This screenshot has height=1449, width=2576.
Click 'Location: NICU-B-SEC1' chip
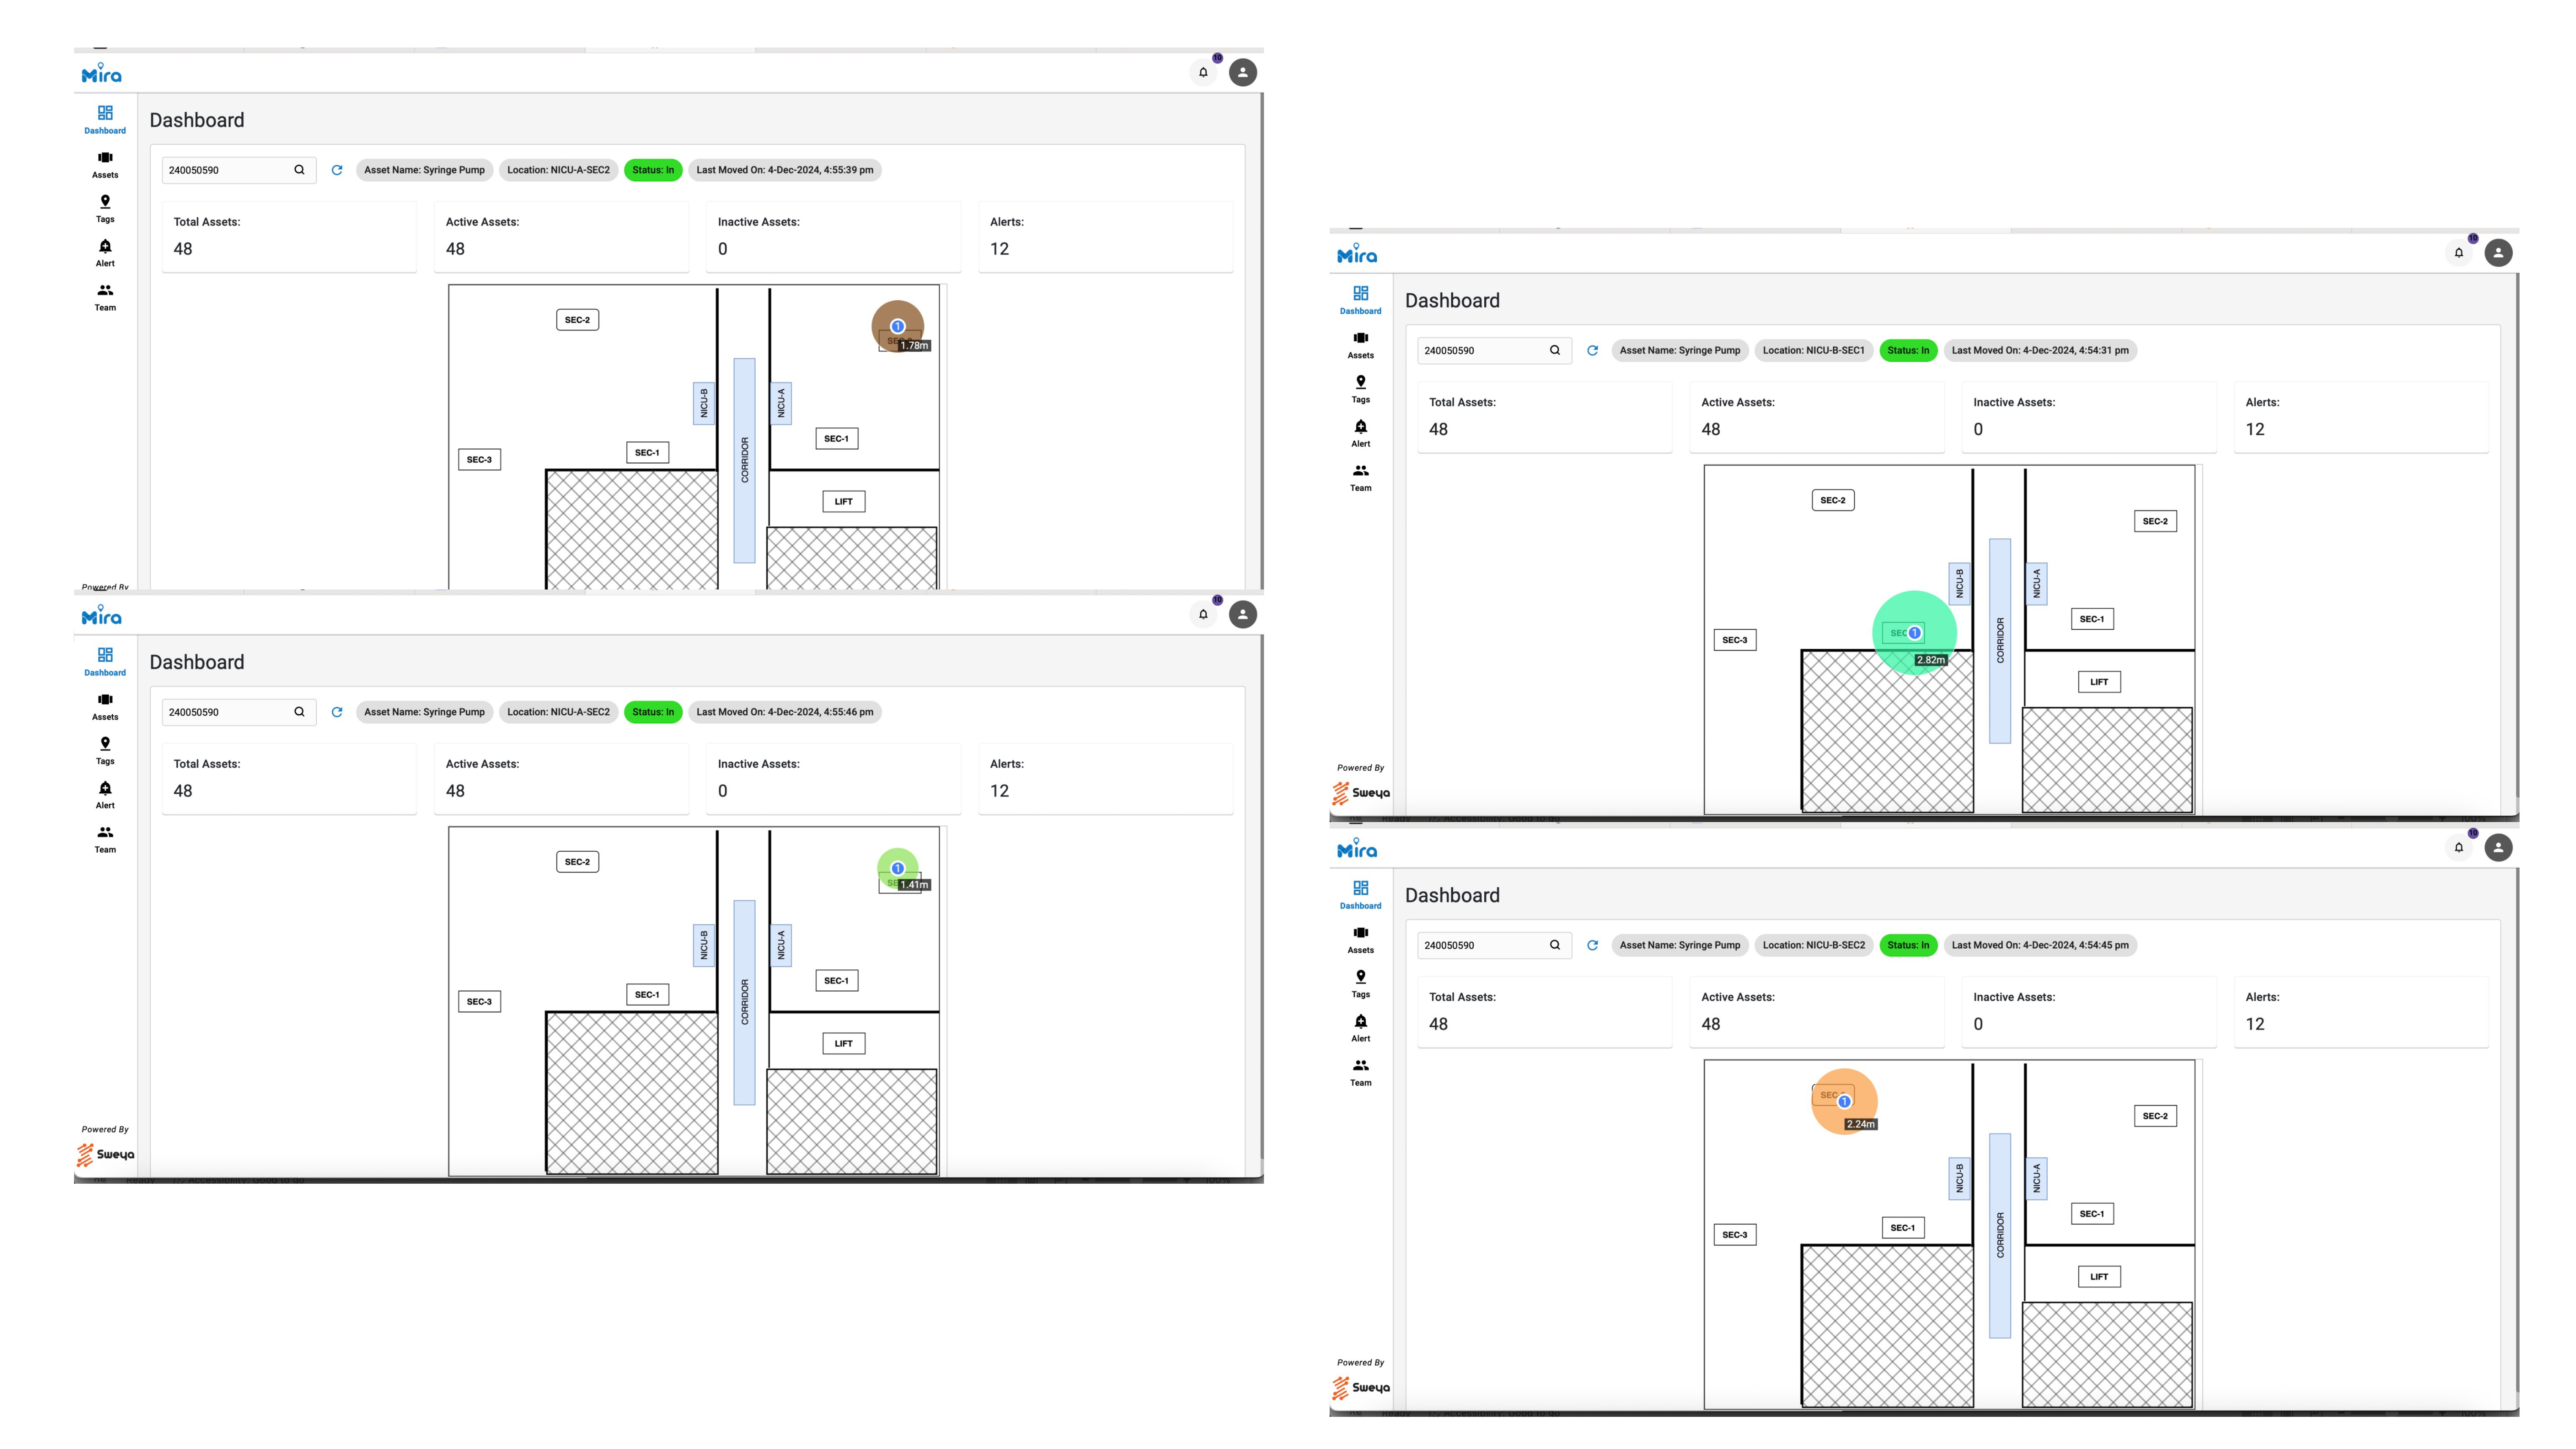point(1813,350)
